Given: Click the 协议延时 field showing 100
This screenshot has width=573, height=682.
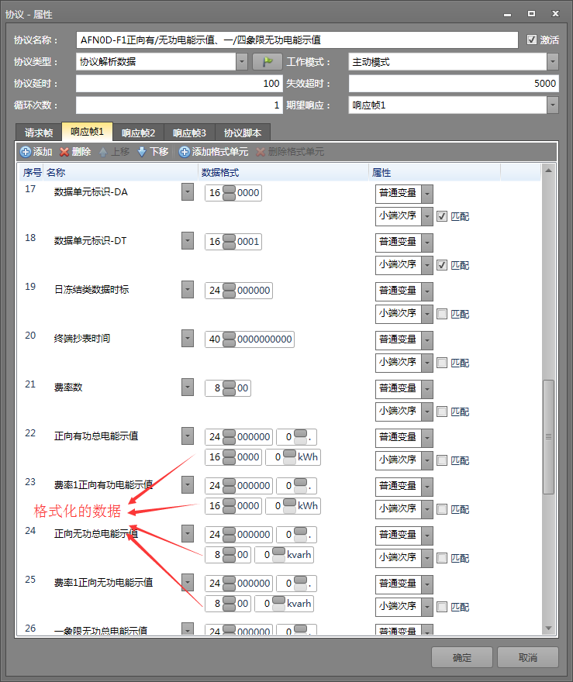Looking at the screenshot, I should click(179, 84).
